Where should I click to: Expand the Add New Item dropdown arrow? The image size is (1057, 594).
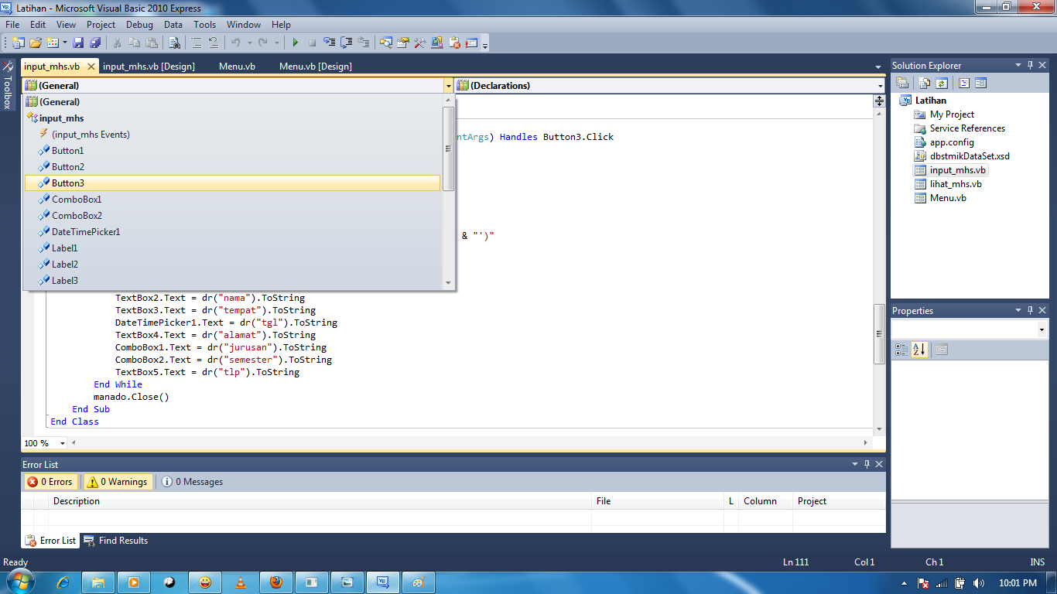pyautogui.click(x=63, y=43)
